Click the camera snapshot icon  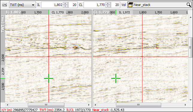click(x=4, y=5)
